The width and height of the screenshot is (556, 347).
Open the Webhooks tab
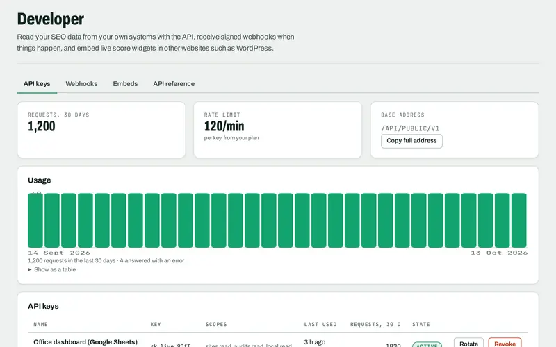81,84
